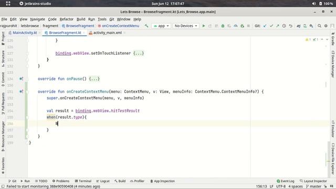Click Git Update Project blue arrow

coord(265,26)
